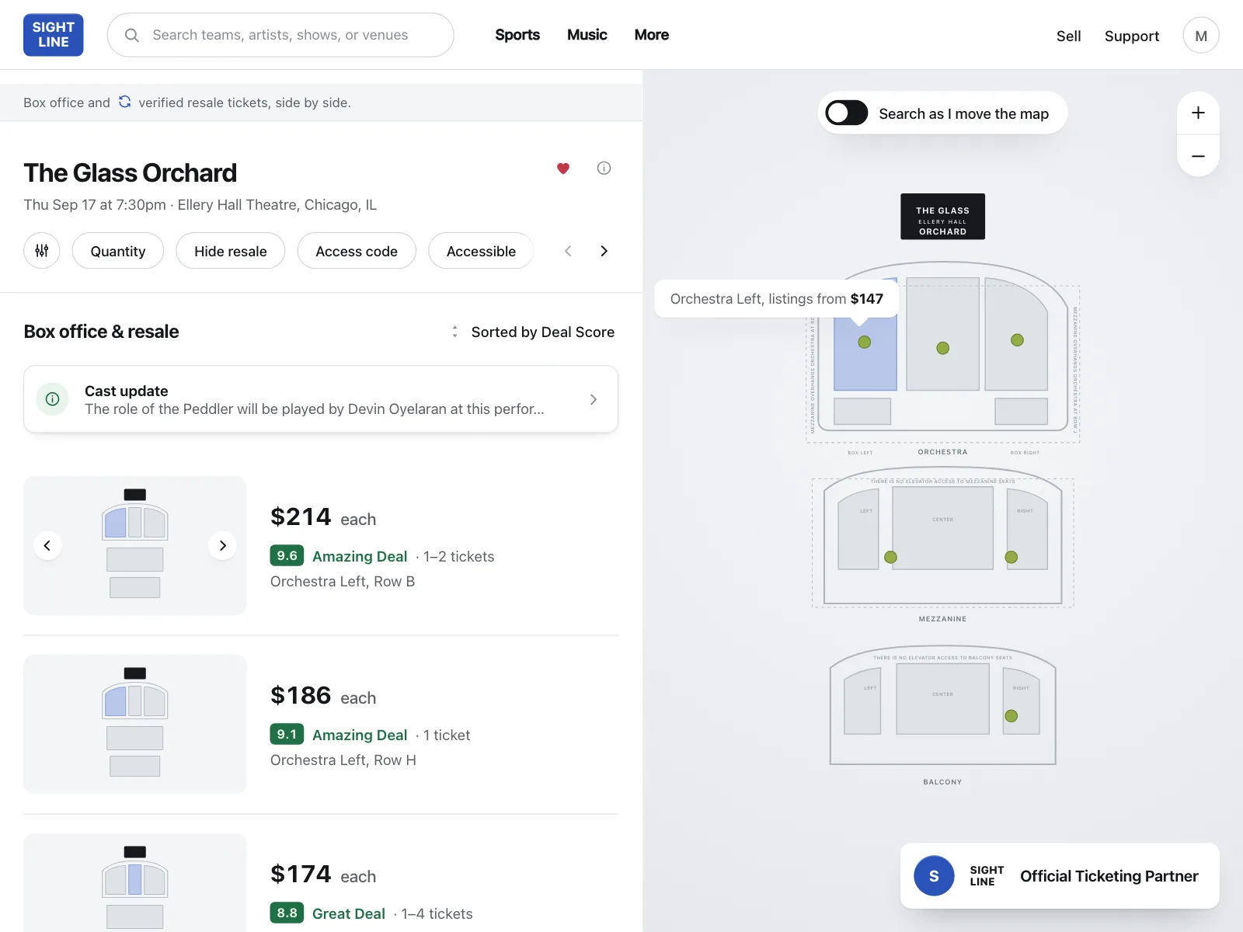Toggle the Accessible filter chip

click(x=481, y=251)
